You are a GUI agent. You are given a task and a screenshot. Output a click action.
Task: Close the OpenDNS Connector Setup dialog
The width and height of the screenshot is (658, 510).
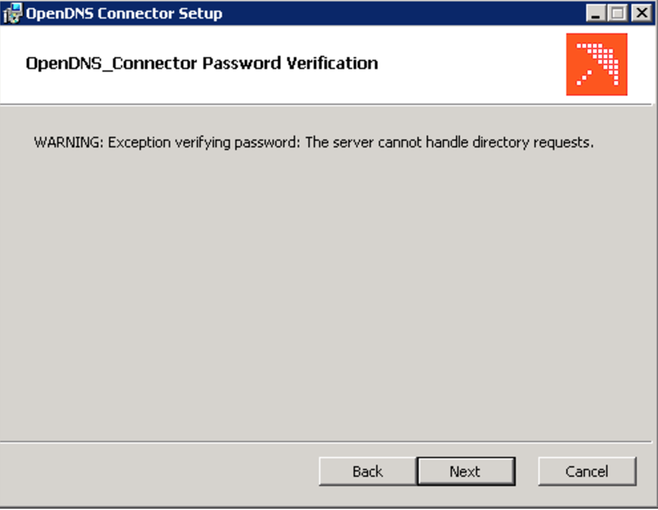tap(641, 13)
